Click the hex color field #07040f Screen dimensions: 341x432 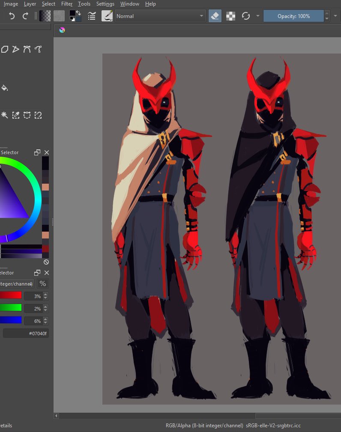[x=26, y=334]
